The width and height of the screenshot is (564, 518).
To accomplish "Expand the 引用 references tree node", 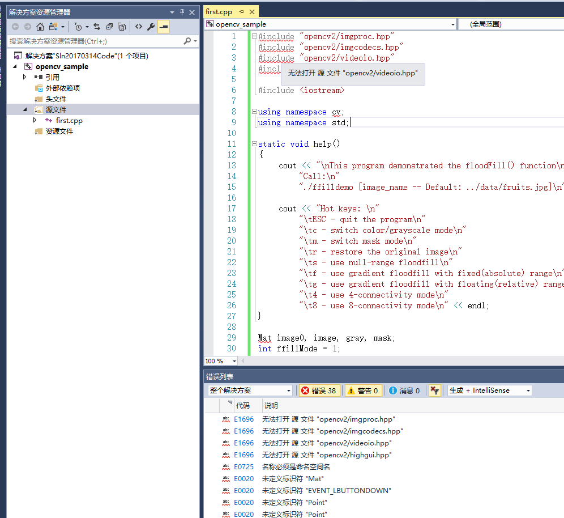I will (24, 77).
